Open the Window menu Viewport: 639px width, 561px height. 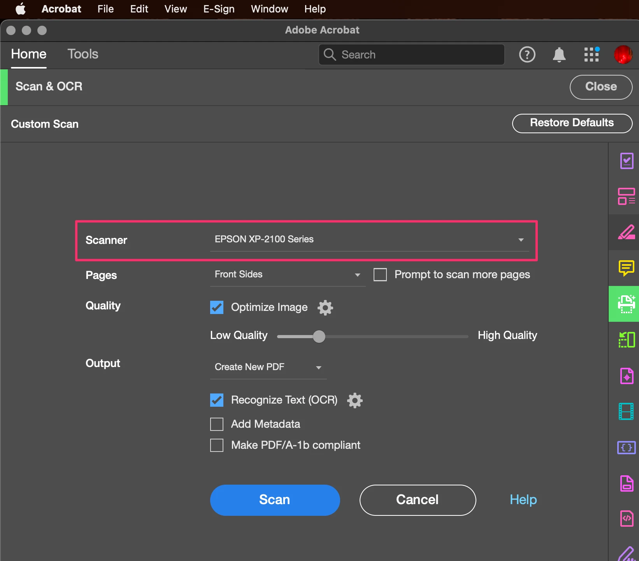[x=269, y=9]
